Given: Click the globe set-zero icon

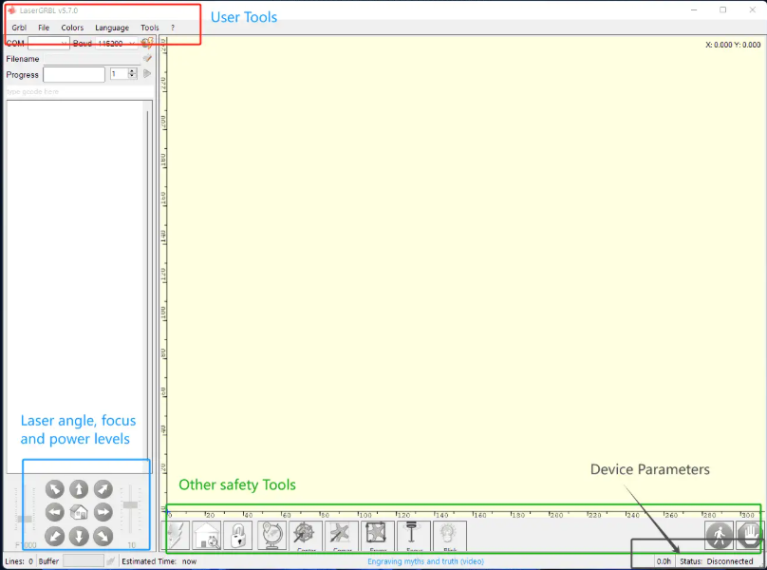Looking at the screenshot, I should point(272,535).
